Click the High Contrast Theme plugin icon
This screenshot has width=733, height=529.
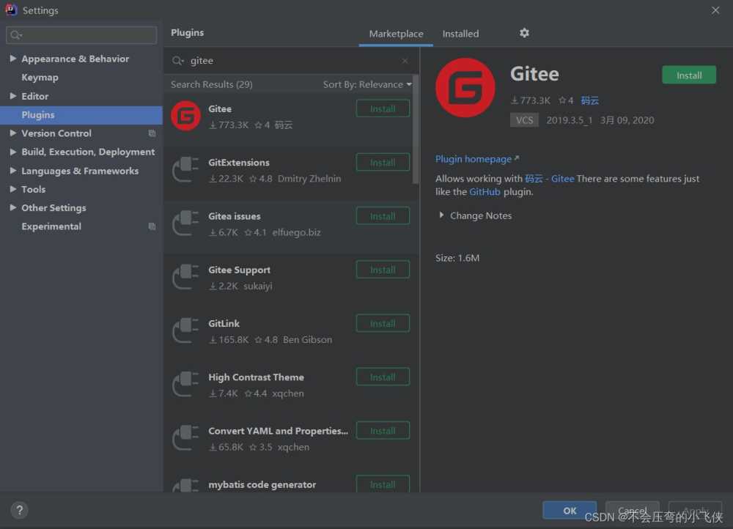coord(185,385)
